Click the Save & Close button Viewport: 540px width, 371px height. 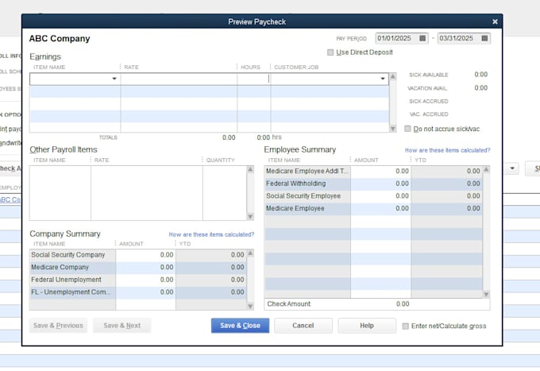[240, 326]
